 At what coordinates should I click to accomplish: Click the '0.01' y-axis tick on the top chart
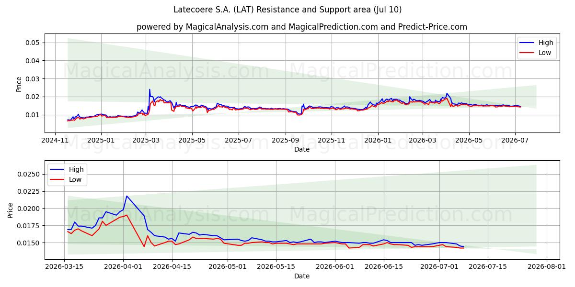click(x=33, y=115)
